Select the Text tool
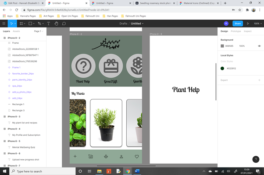The width and height of the screenshot is (264, 175). point(48,24)
